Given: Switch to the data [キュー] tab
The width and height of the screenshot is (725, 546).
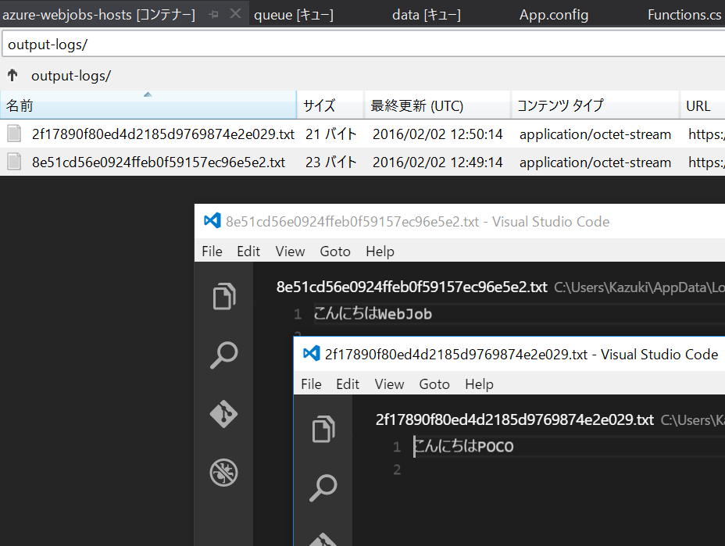Looking at the screenshot, I should tap(427, 15).
